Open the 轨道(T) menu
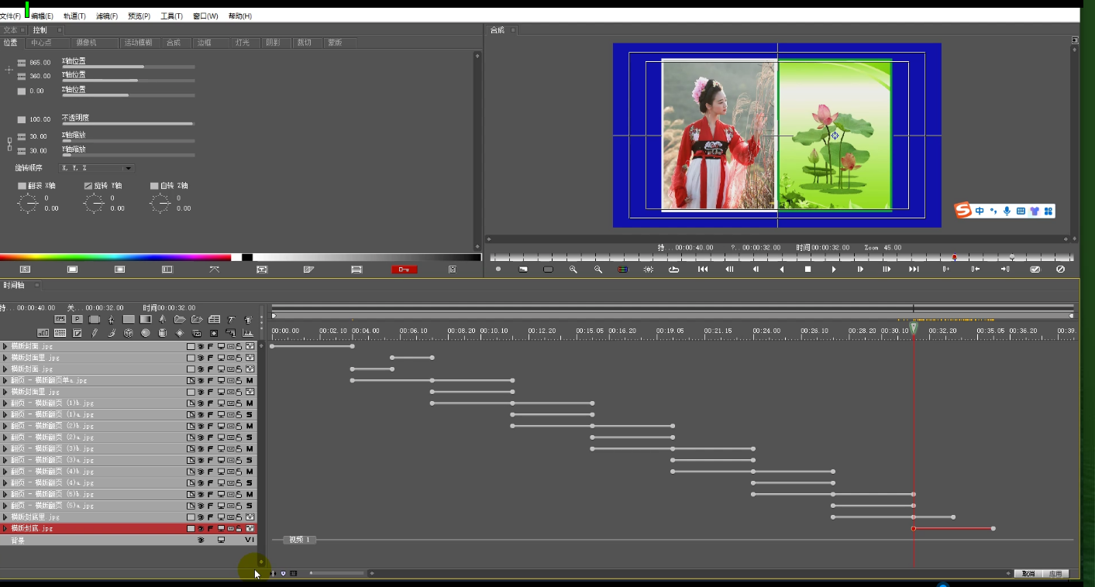This screenshot has width=1095, height=587. pos(74,15)
